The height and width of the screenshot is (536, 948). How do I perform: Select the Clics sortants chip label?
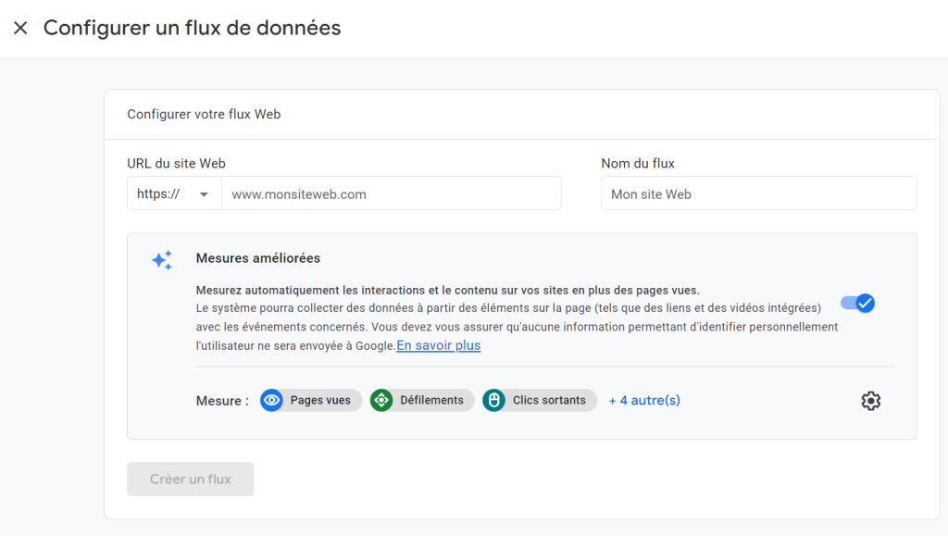click(x=549, y=400)
